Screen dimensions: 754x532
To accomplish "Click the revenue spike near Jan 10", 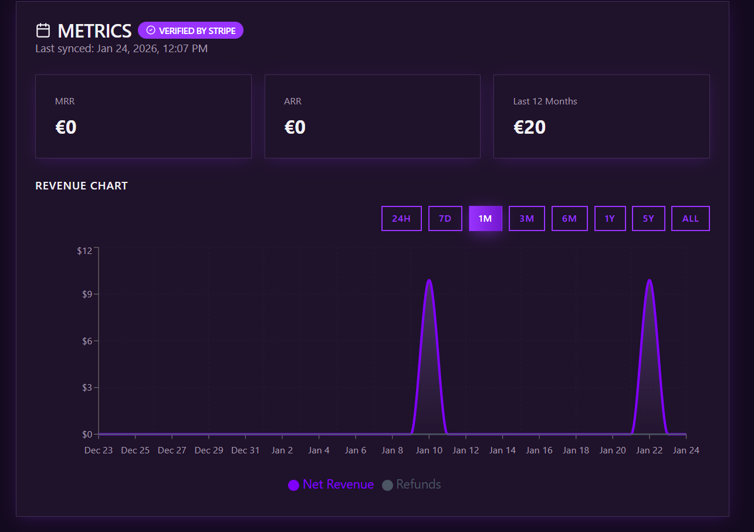I will (429, 282).
